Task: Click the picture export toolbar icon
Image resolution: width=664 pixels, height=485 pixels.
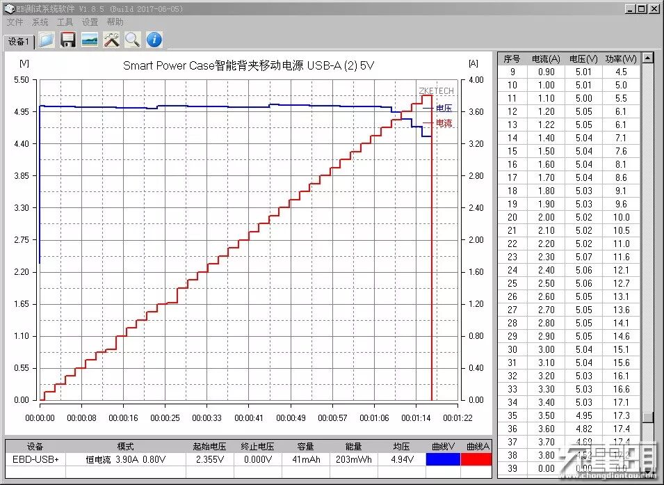Action: click(90, 40)
